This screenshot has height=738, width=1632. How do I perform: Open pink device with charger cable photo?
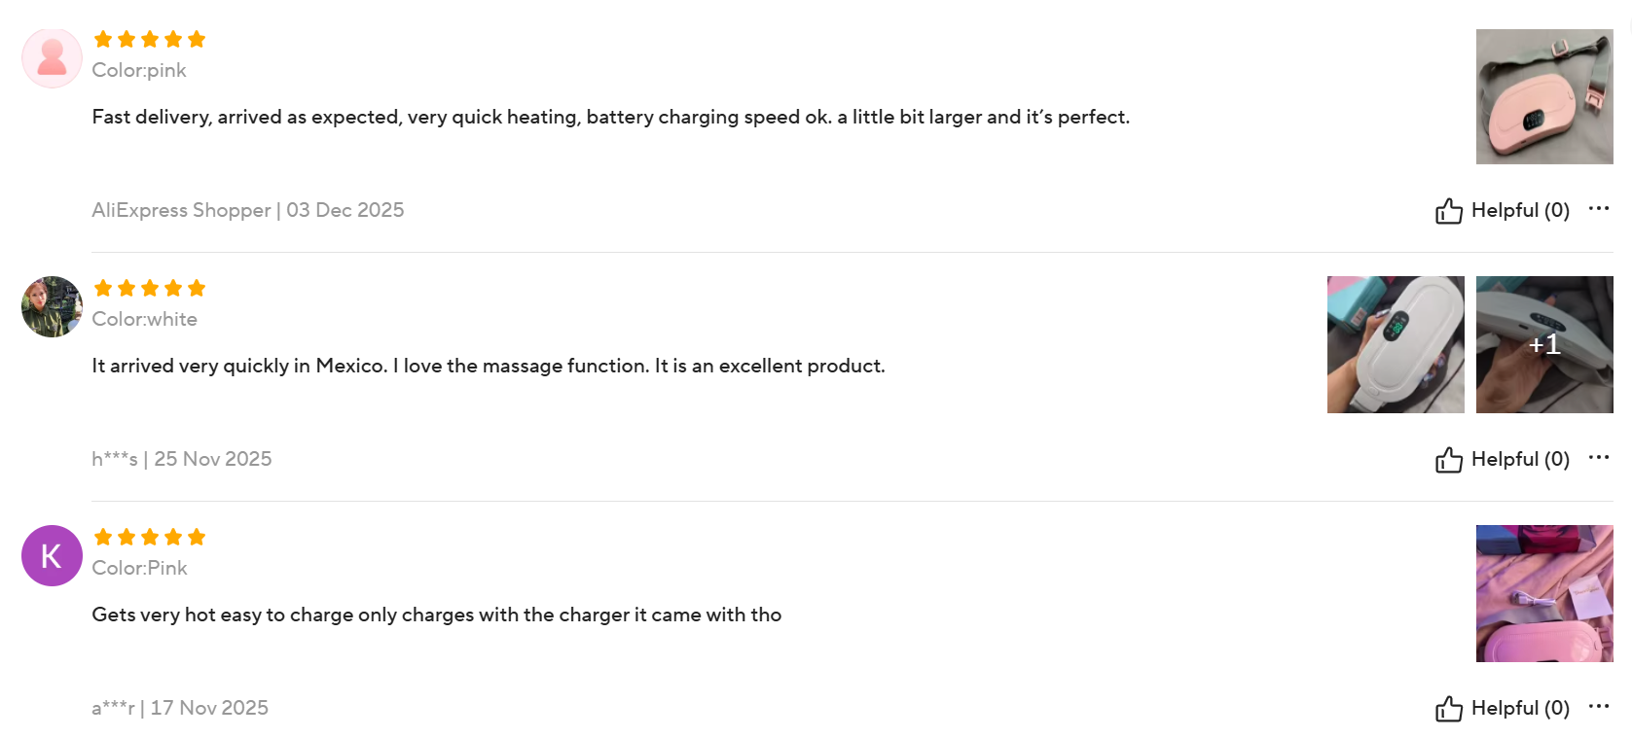[1544, 593]
